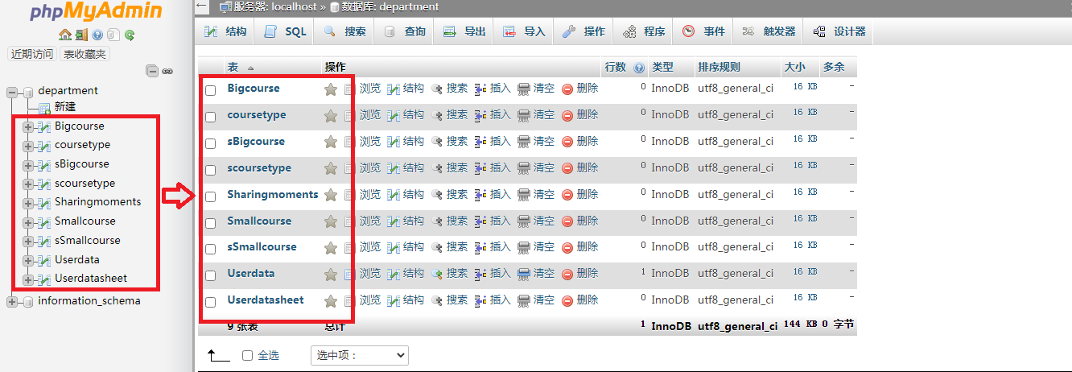Image resolution: width=1072 pixels, height=372 pixels.
Task: Click the phpMyAdmin logo
Action: (x=96, y=11)
